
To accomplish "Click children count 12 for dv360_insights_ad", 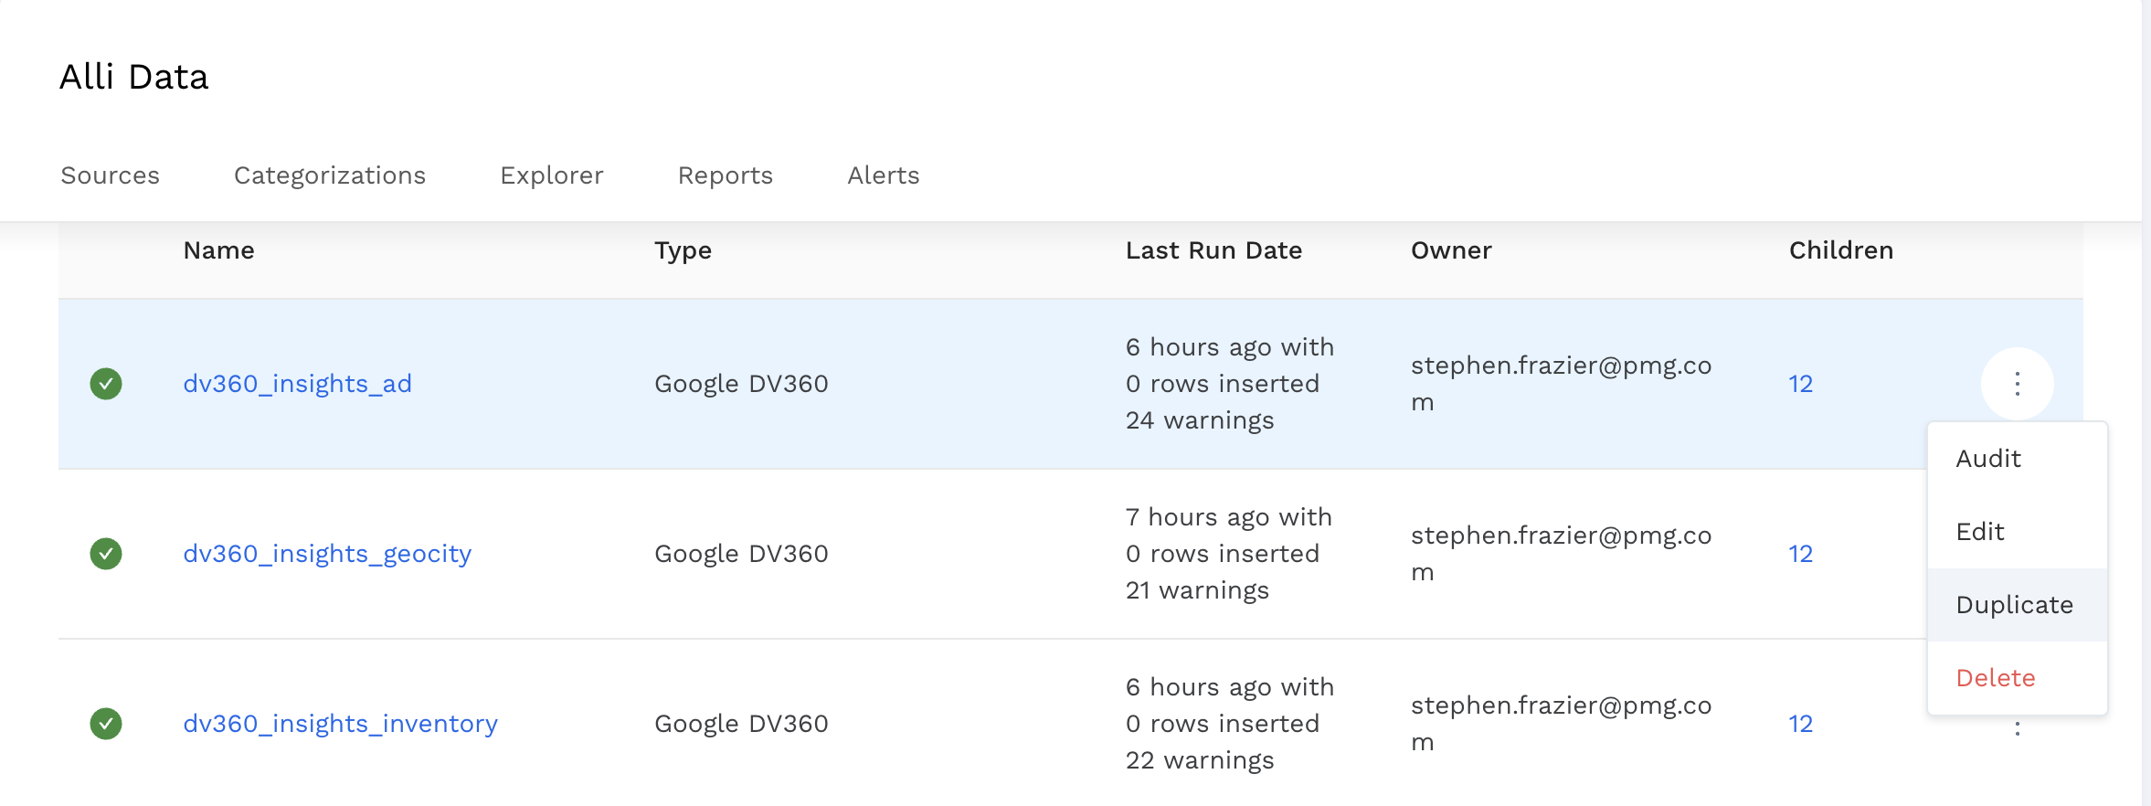I will [x=1800, y=384].
